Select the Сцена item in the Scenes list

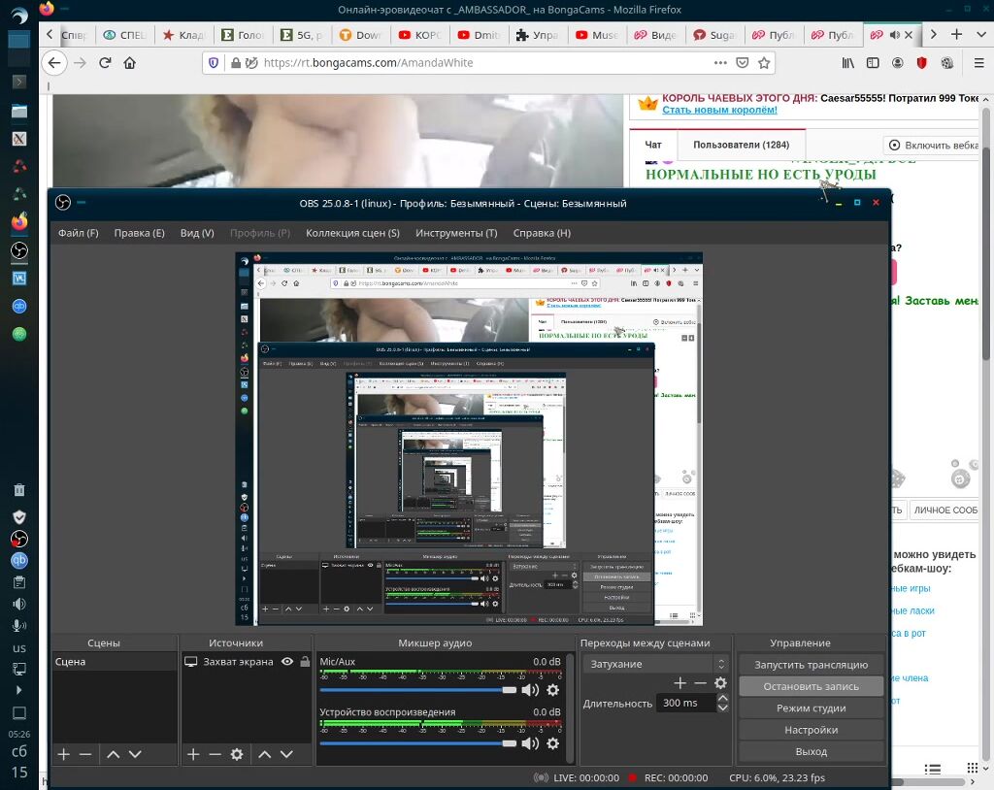(71, 662)
